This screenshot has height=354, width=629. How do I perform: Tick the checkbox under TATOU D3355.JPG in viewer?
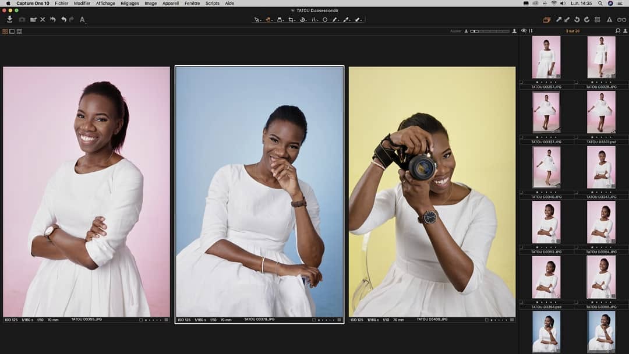click(141, 320)
